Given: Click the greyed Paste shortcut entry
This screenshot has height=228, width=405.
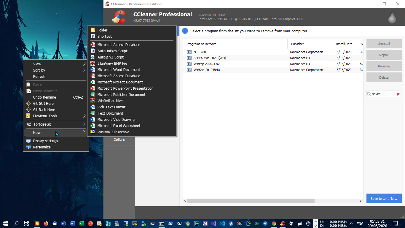Looking at the screenshot, I should point(56,91).
